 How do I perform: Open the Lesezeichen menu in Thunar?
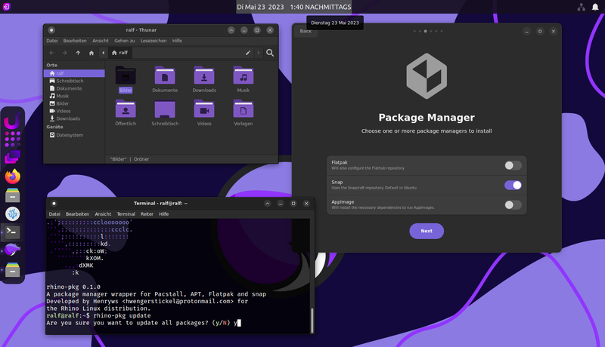(154, 41)
